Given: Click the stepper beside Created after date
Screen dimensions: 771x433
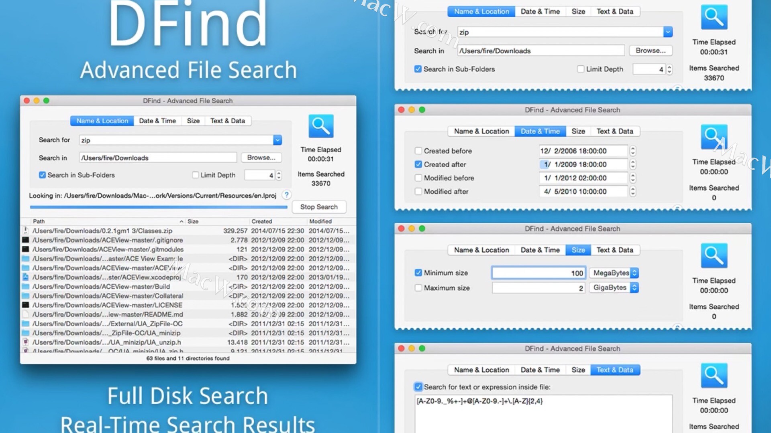Looking at the screenshot, I should [633, 164].
